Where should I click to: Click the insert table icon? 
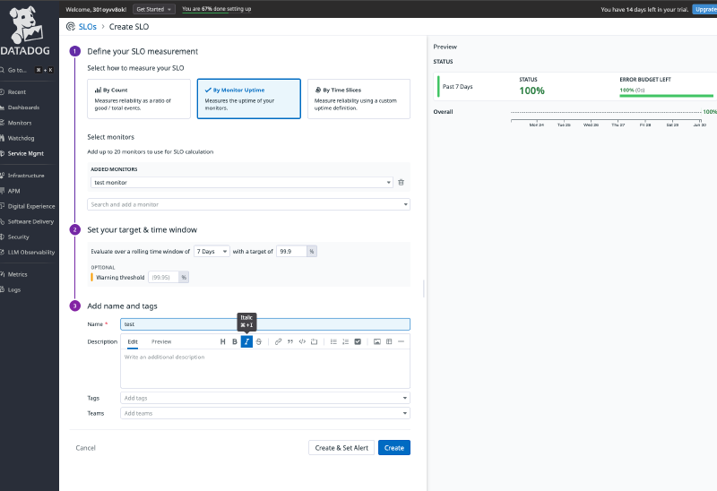(x=389, y=341)
